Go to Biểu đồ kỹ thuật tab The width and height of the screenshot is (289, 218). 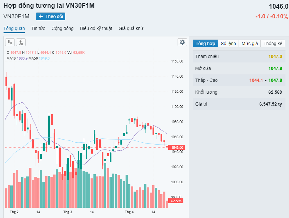click(96, 28)
